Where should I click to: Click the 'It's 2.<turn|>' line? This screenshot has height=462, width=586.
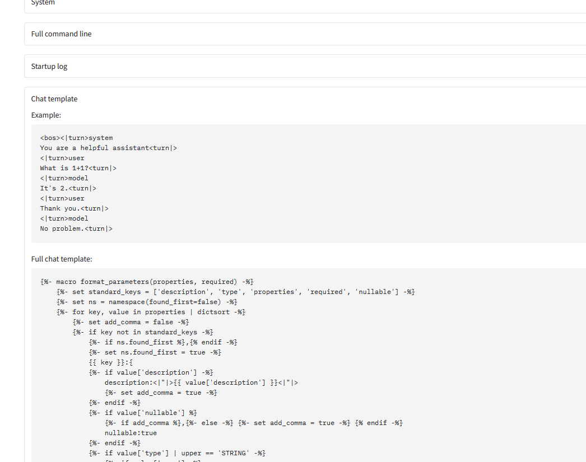[68, 188]
